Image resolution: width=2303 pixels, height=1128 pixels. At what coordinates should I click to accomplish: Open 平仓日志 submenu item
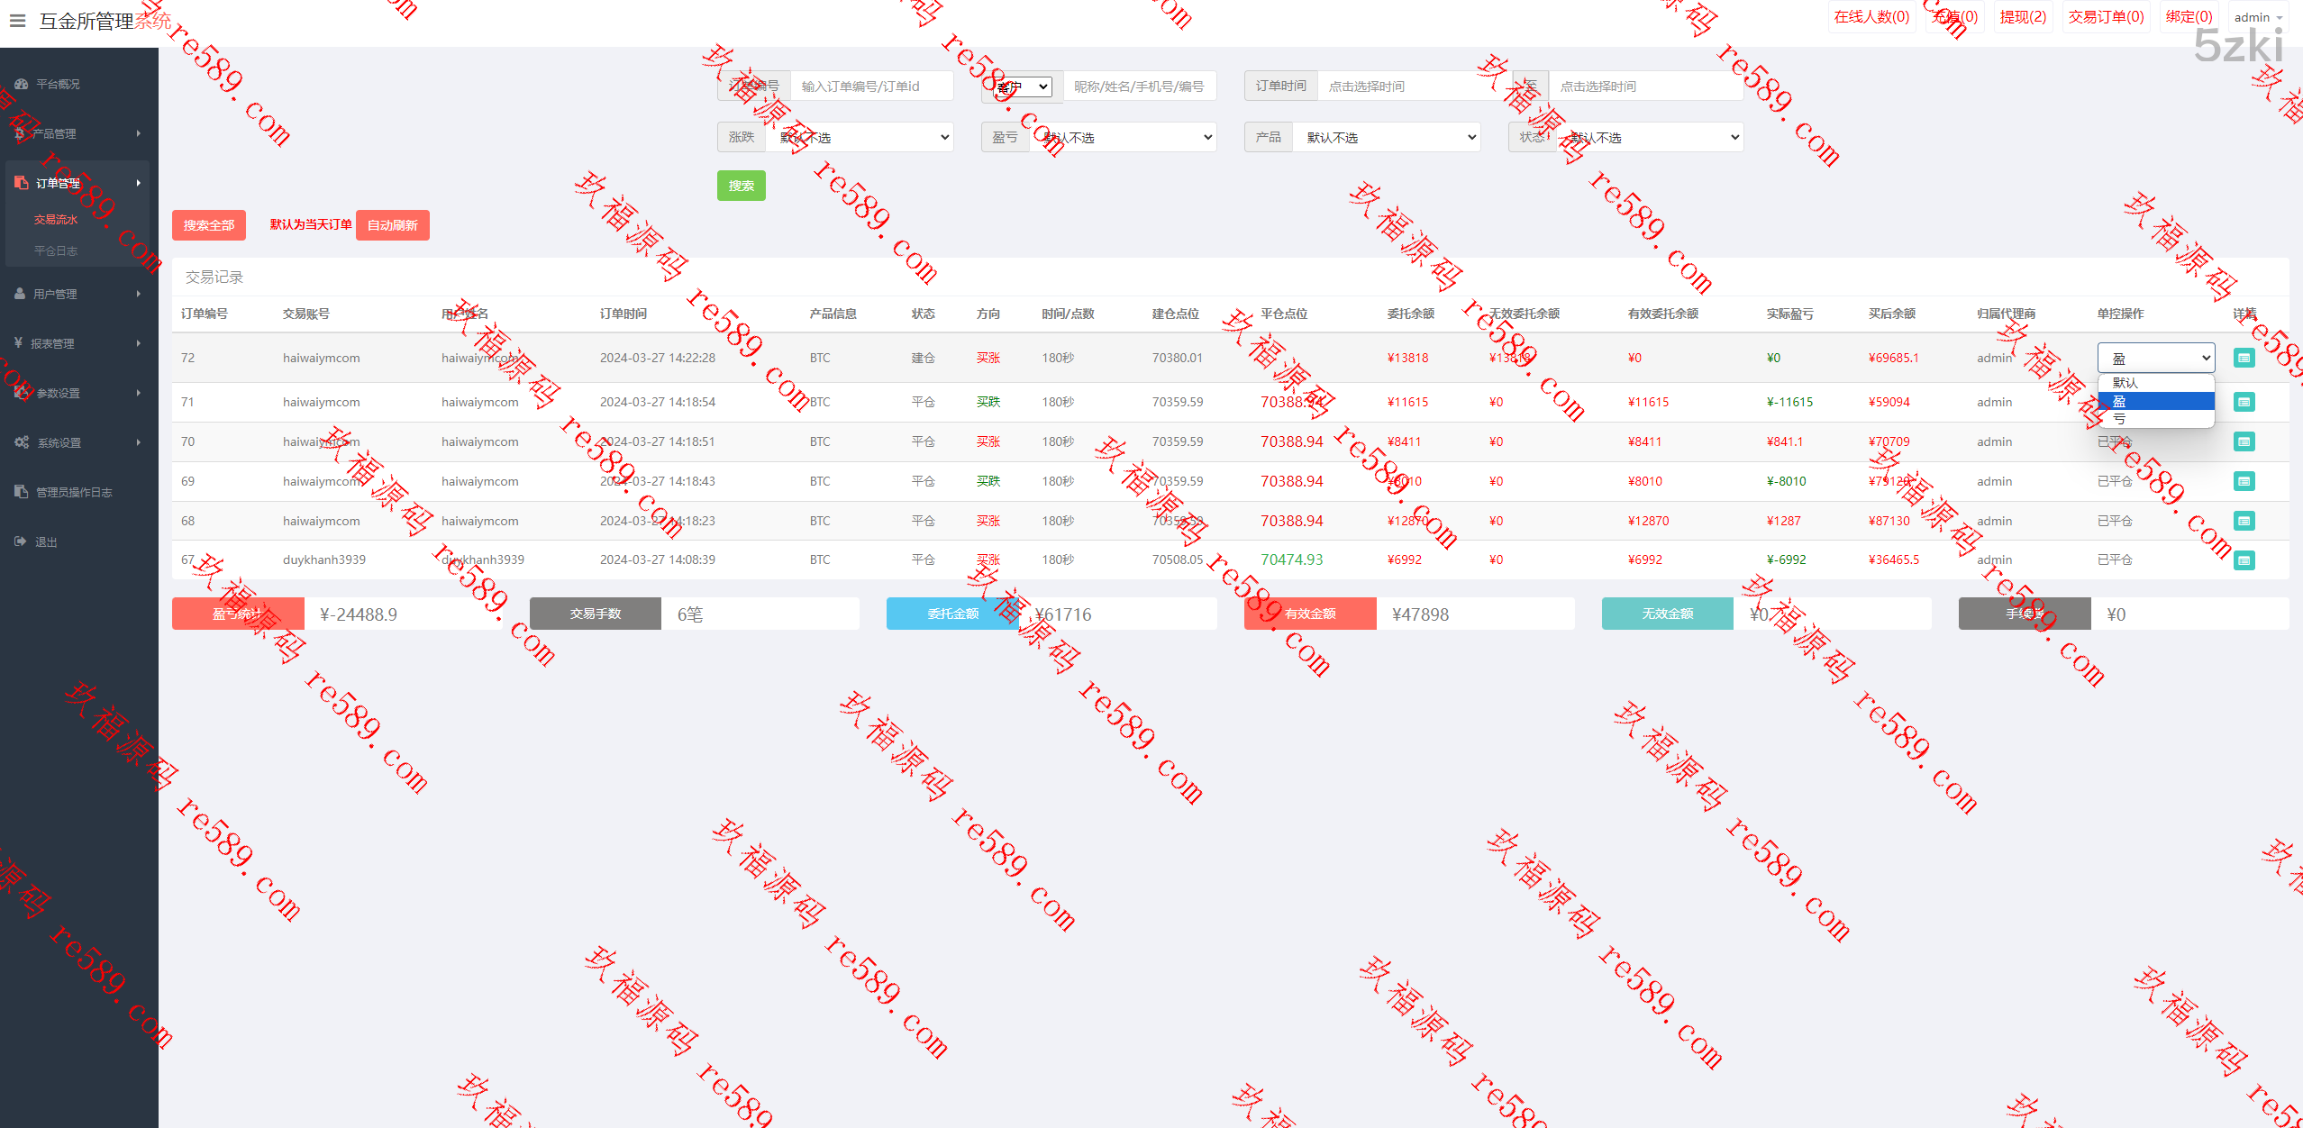tap(56, 251)
